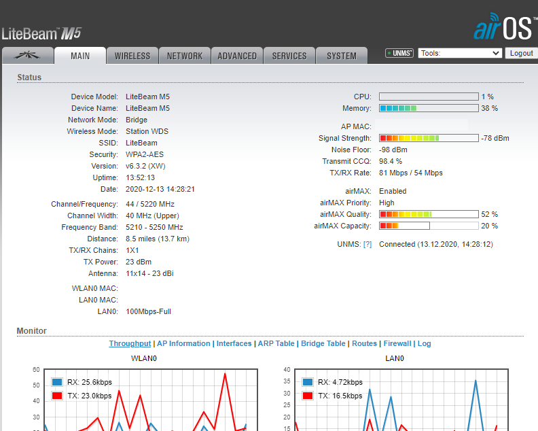Viewport: 538px width, 431px height.
Task: Click the UNMS status badge
Action: 399,53
